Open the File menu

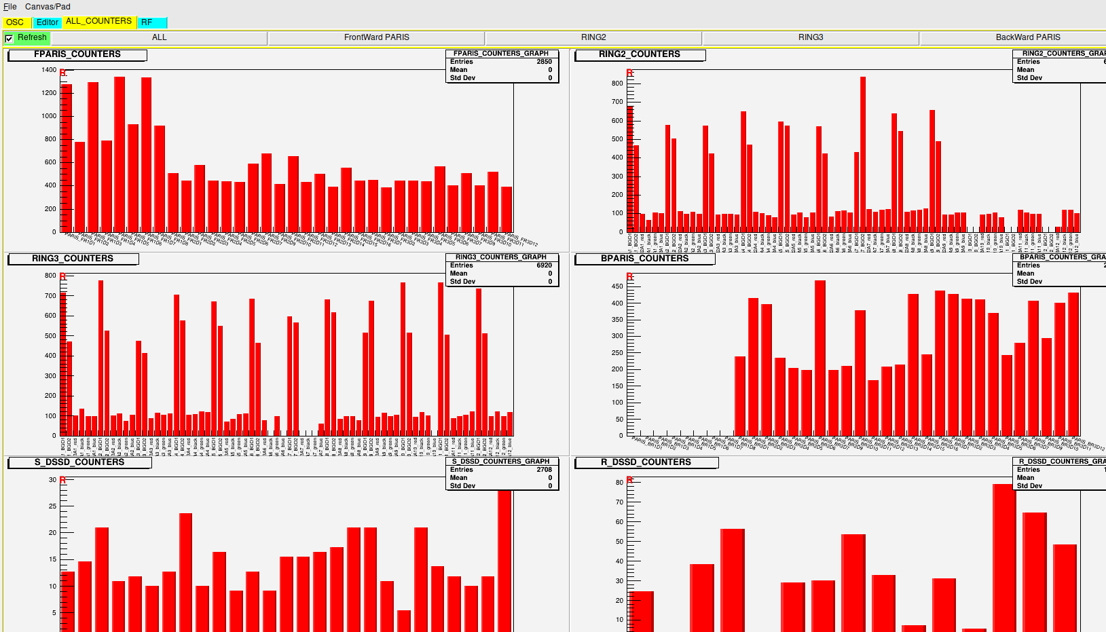[x=10, y=7]
